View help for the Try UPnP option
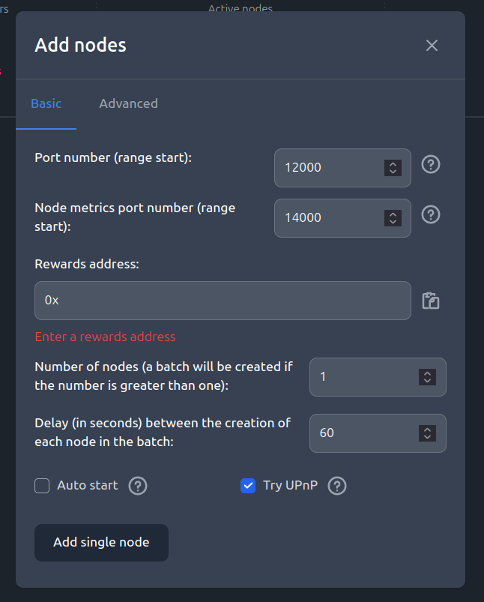The width and height of the screenshot is (484, 602). pos(336,486)
